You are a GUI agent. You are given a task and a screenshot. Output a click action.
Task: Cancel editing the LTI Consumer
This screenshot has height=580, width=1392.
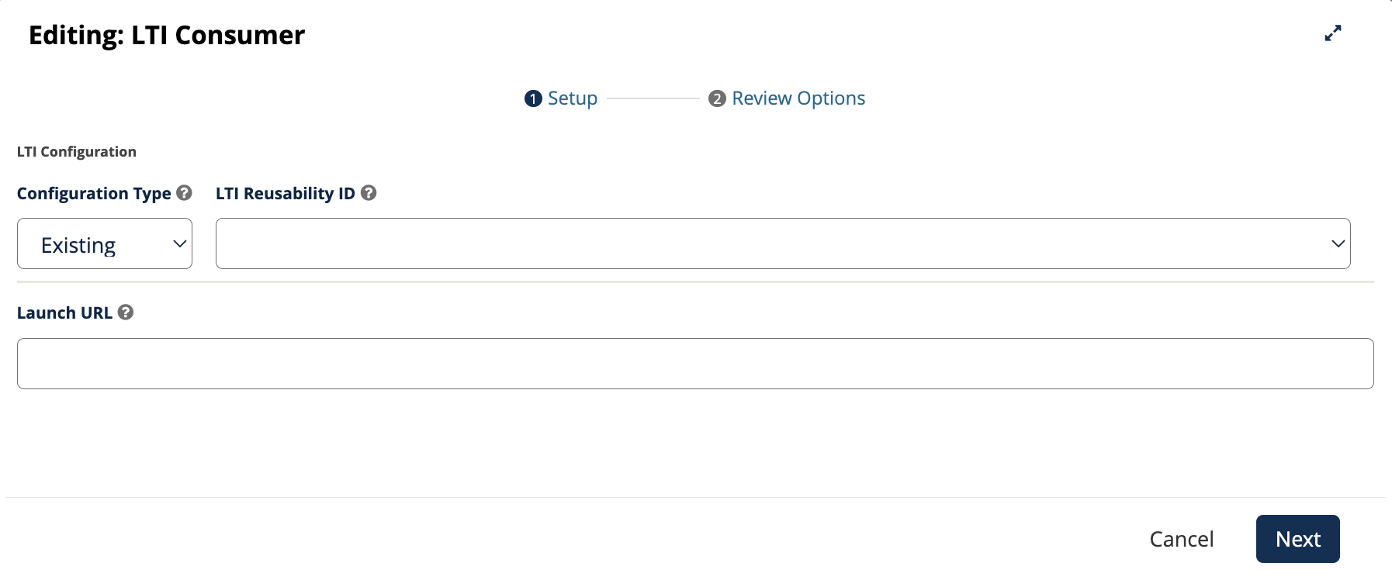1181,539
